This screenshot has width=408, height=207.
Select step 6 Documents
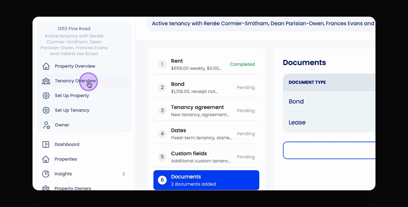tap(206, 180)
